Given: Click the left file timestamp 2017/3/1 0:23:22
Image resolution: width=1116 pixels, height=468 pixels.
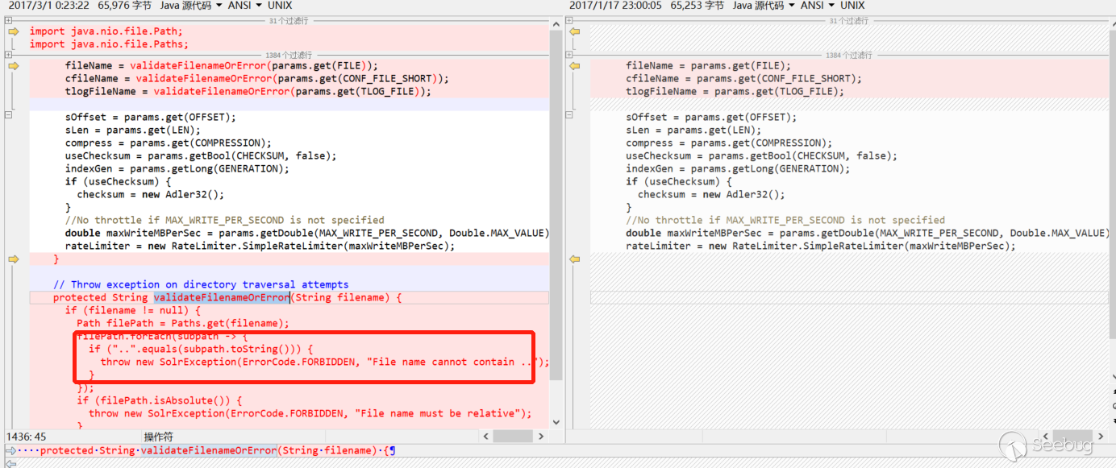Looking at the screenshot, I should coord(48,6).
